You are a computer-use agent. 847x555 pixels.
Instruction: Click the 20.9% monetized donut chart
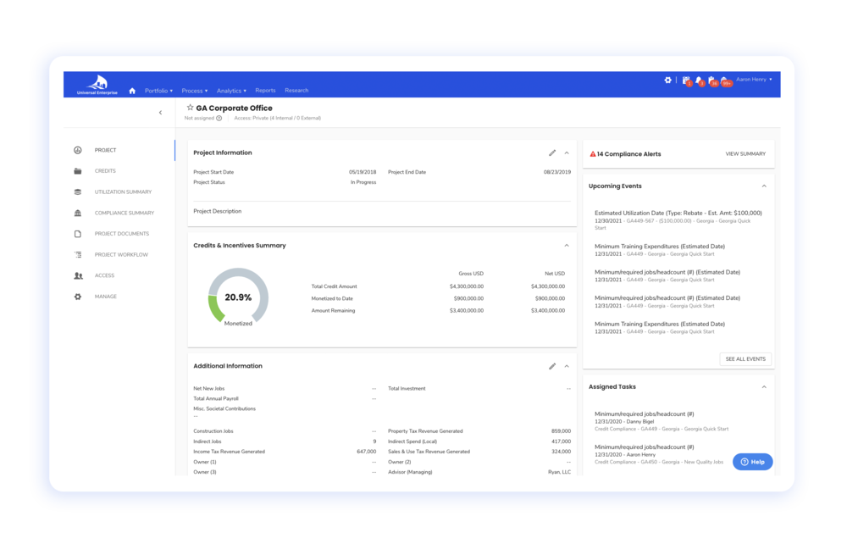(x=238, y=297)
